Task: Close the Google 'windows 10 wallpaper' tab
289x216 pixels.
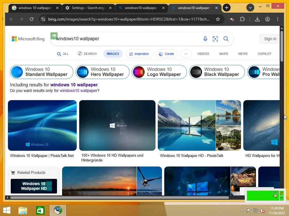Action: 57,8
